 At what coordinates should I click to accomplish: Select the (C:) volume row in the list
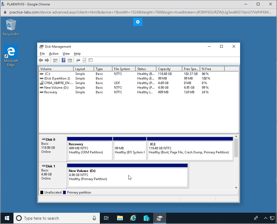139,74
